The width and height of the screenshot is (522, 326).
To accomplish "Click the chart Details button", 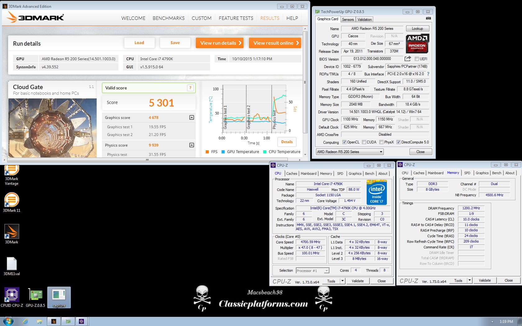I will [x=287, y=142].
